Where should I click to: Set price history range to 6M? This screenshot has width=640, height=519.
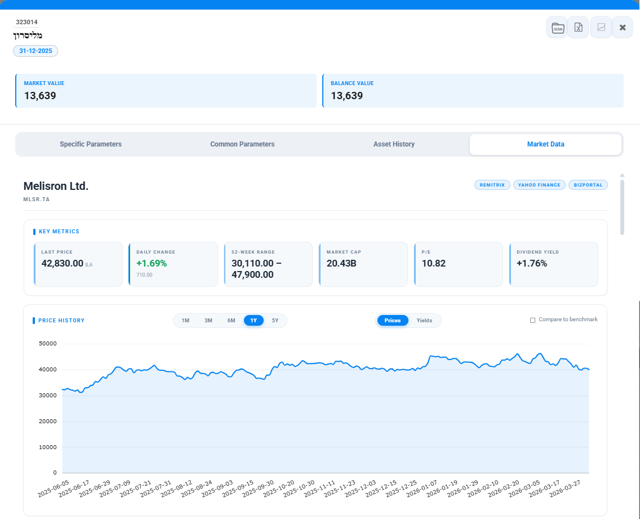[231, 321]
